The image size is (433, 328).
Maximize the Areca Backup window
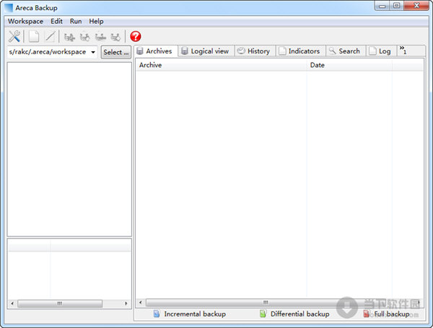397,6
